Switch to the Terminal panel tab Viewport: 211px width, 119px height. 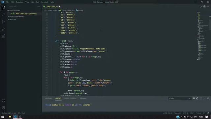click(x=83, y=99)
